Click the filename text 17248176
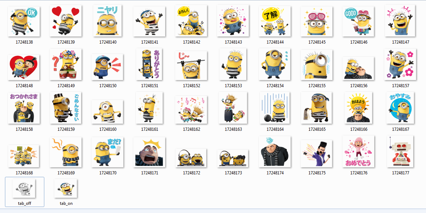 click(359, 173)
